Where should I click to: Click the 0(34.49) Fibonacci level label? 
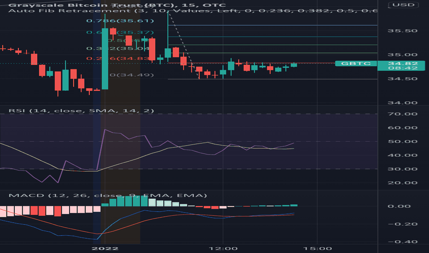click(132, 75)
